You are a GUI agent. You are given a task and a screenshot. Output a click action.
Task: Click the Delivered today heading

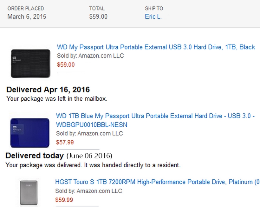[x=35, y=156]
